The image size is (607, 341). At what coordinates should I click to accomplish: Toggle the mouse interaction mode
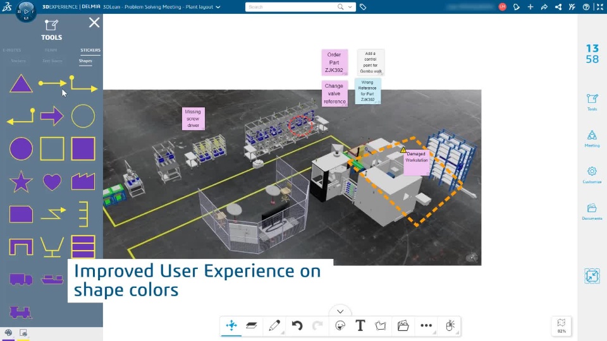450,326
